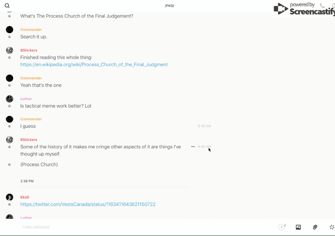
Task: Click Commander's avatar beside "Search it up."
Action: [9, 30]
